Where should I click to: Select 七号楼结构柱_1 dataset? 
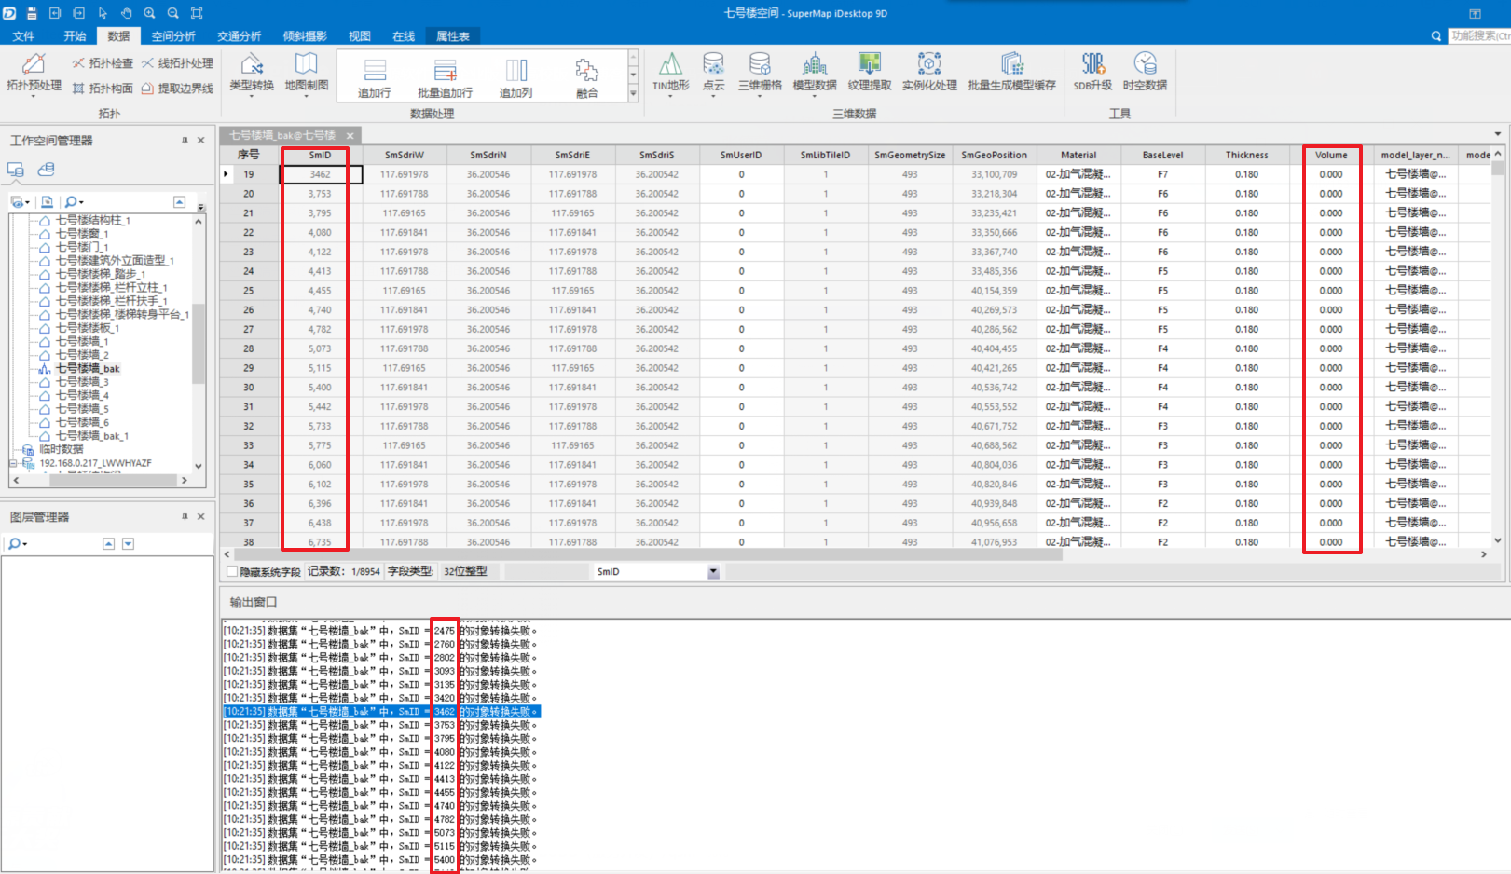[x=93, y=220]
